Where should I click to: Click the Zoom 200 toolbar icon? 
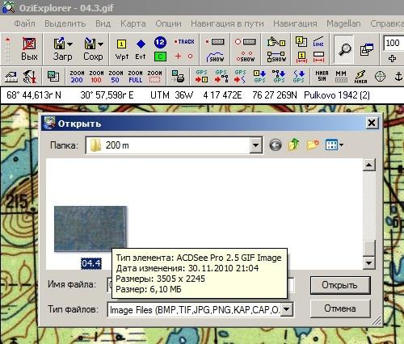(77, 77)
